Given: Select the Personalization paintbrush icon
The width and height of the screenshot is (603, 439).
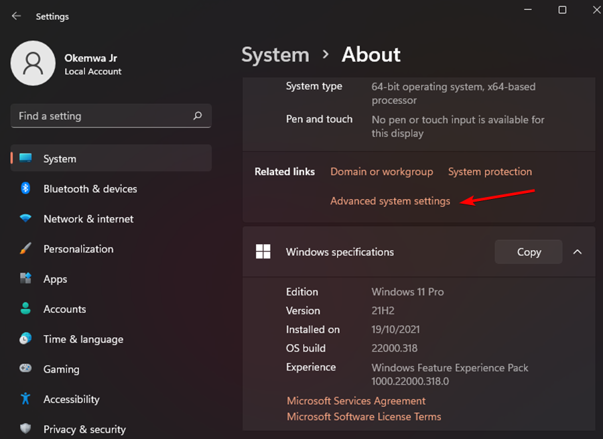Looking at the screenshot, I should tap(25, 249).
